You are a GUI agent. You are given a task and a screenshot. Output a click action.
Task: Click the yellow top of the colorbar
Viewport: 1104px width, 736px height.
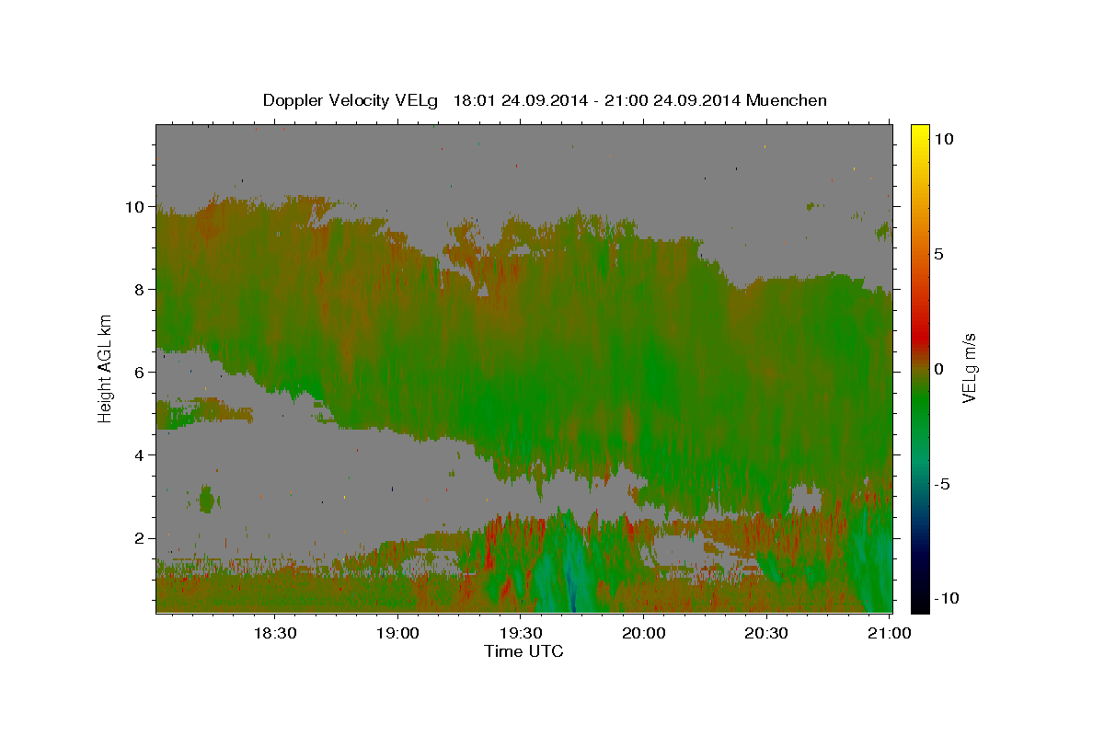919,133
